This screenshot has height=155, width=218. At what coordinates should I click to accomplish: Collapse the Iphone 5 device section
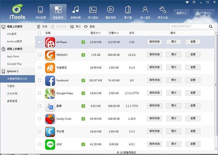[17, 71]
